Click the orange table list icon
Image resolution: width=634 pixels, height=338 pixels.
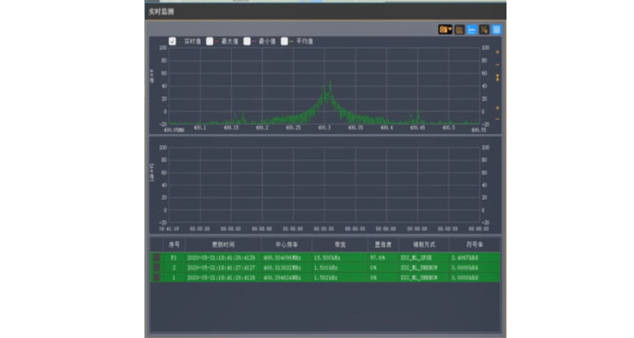pos(459,29)
